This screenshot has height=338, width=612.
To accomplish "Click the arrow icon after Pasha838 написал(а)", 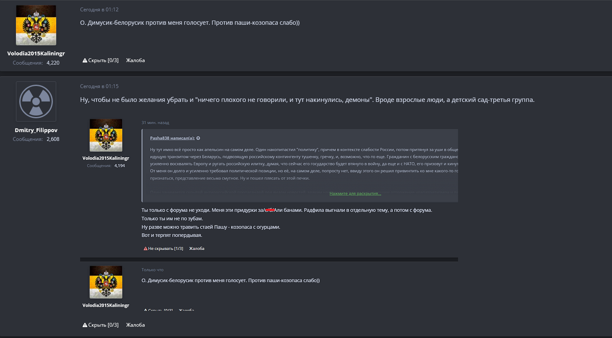I will (x=198, y=138).
